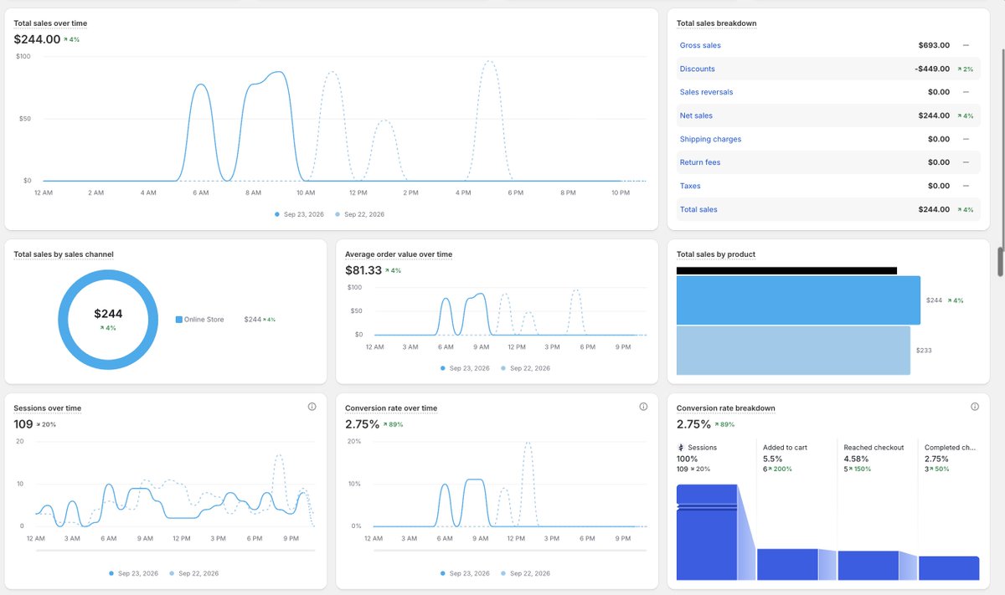Viewport: 1005px width, 595px height.
Task: Open the Total sales over time report title
Action: tap(50, 23)
